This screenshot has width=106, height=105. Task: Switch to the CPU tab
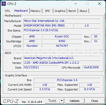click(x=7, y=11)
